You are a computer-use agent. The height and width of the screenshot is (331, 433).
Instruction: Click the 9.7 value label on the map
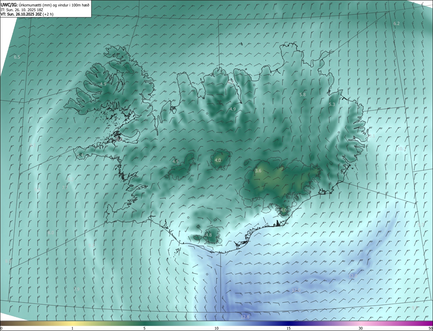pos(421,225)
